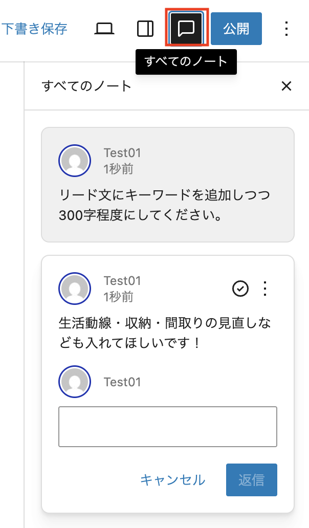Open the device preview (laptop icon)

[x=104, y=29]
